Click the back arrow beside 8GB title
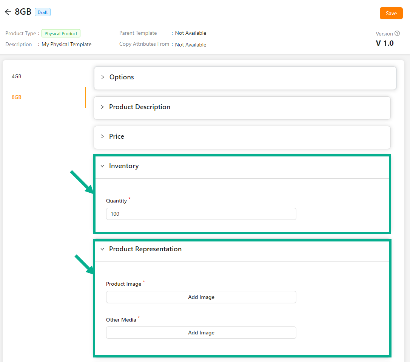This screenshot has width=410, height=362. coord(8,12)
